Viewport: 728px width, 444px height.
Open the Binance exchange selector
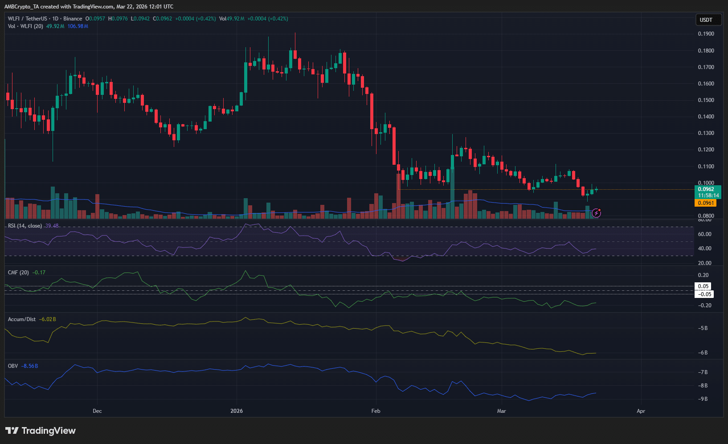73,19
